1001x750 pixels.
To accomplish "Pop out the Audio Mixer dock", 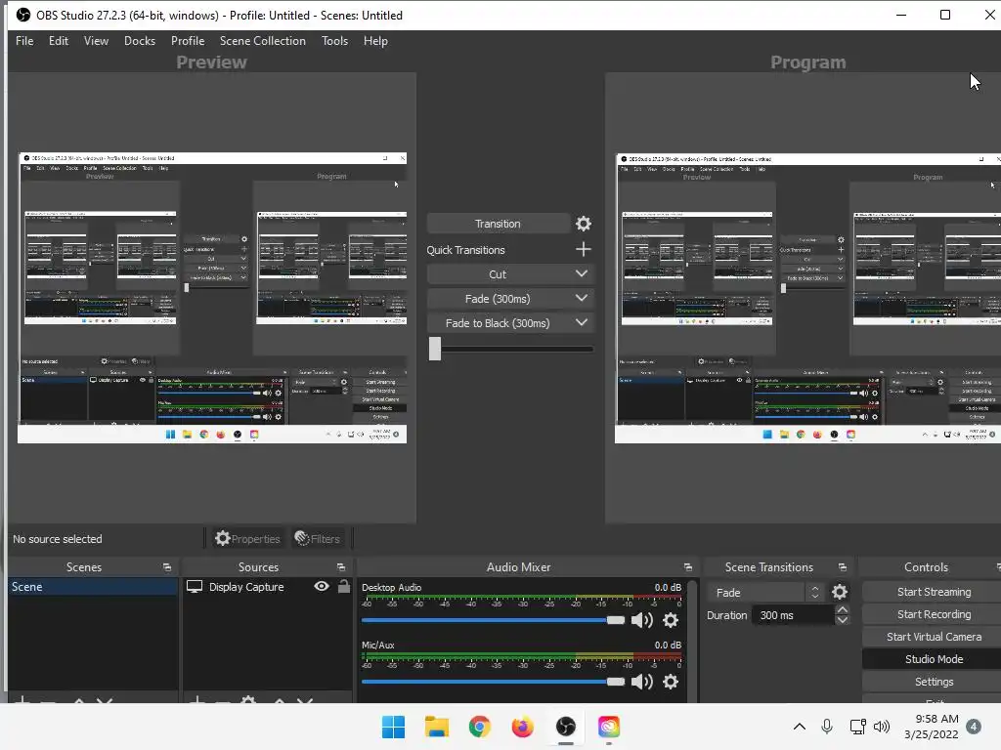I will (687, 567).
